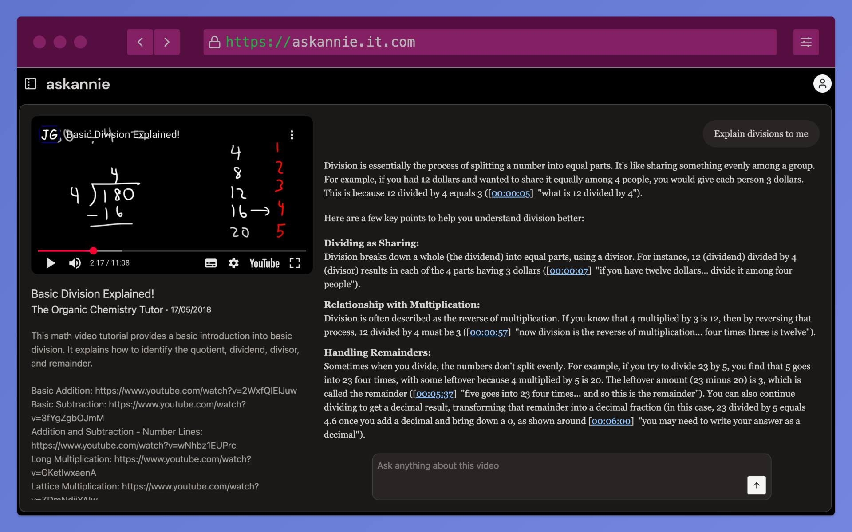Click the date 17/05/2018
The height and width of the screenshot is (532, 852).
[191, 310]
